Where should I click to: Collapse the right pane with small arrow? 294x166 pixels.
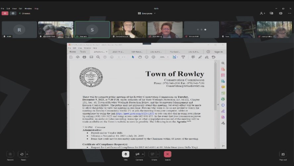click(x=218, y=105)
